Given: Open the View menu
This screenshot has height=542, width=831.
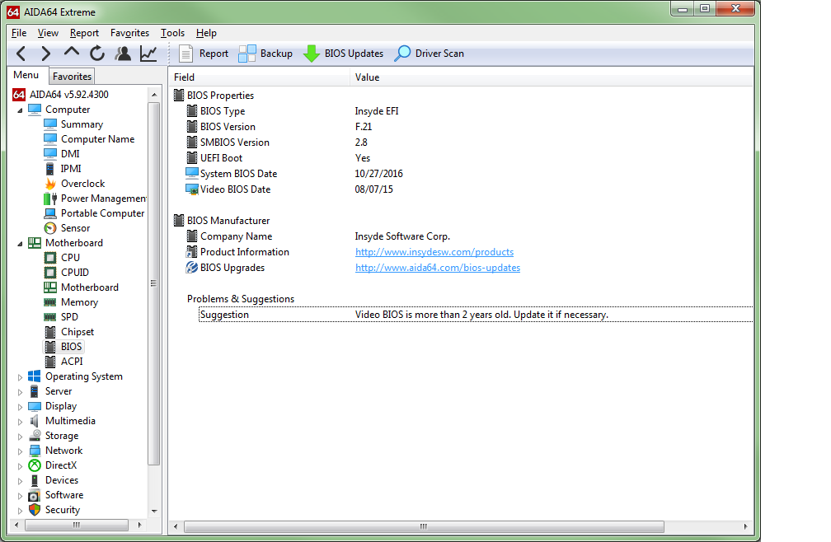Looking at the screenshot, I should 48,33.
